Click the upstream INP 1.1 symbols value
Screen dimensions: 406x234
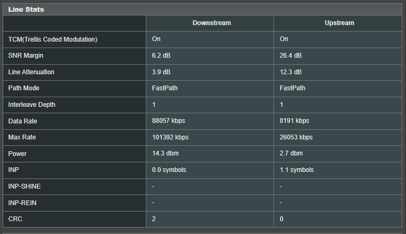click(x=296, y=170)
